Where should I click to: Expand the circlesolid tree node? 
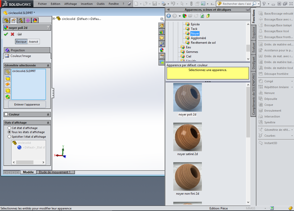(54, 18)
